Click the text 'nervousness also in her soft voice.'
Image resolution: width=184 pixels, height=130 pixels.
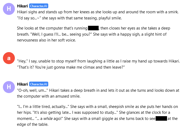pos(46,40)
